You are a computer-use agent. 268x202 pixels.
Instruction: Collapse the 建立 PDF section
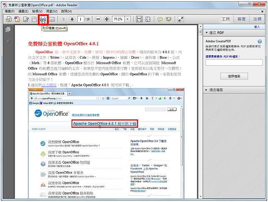(x=206, y=32)
